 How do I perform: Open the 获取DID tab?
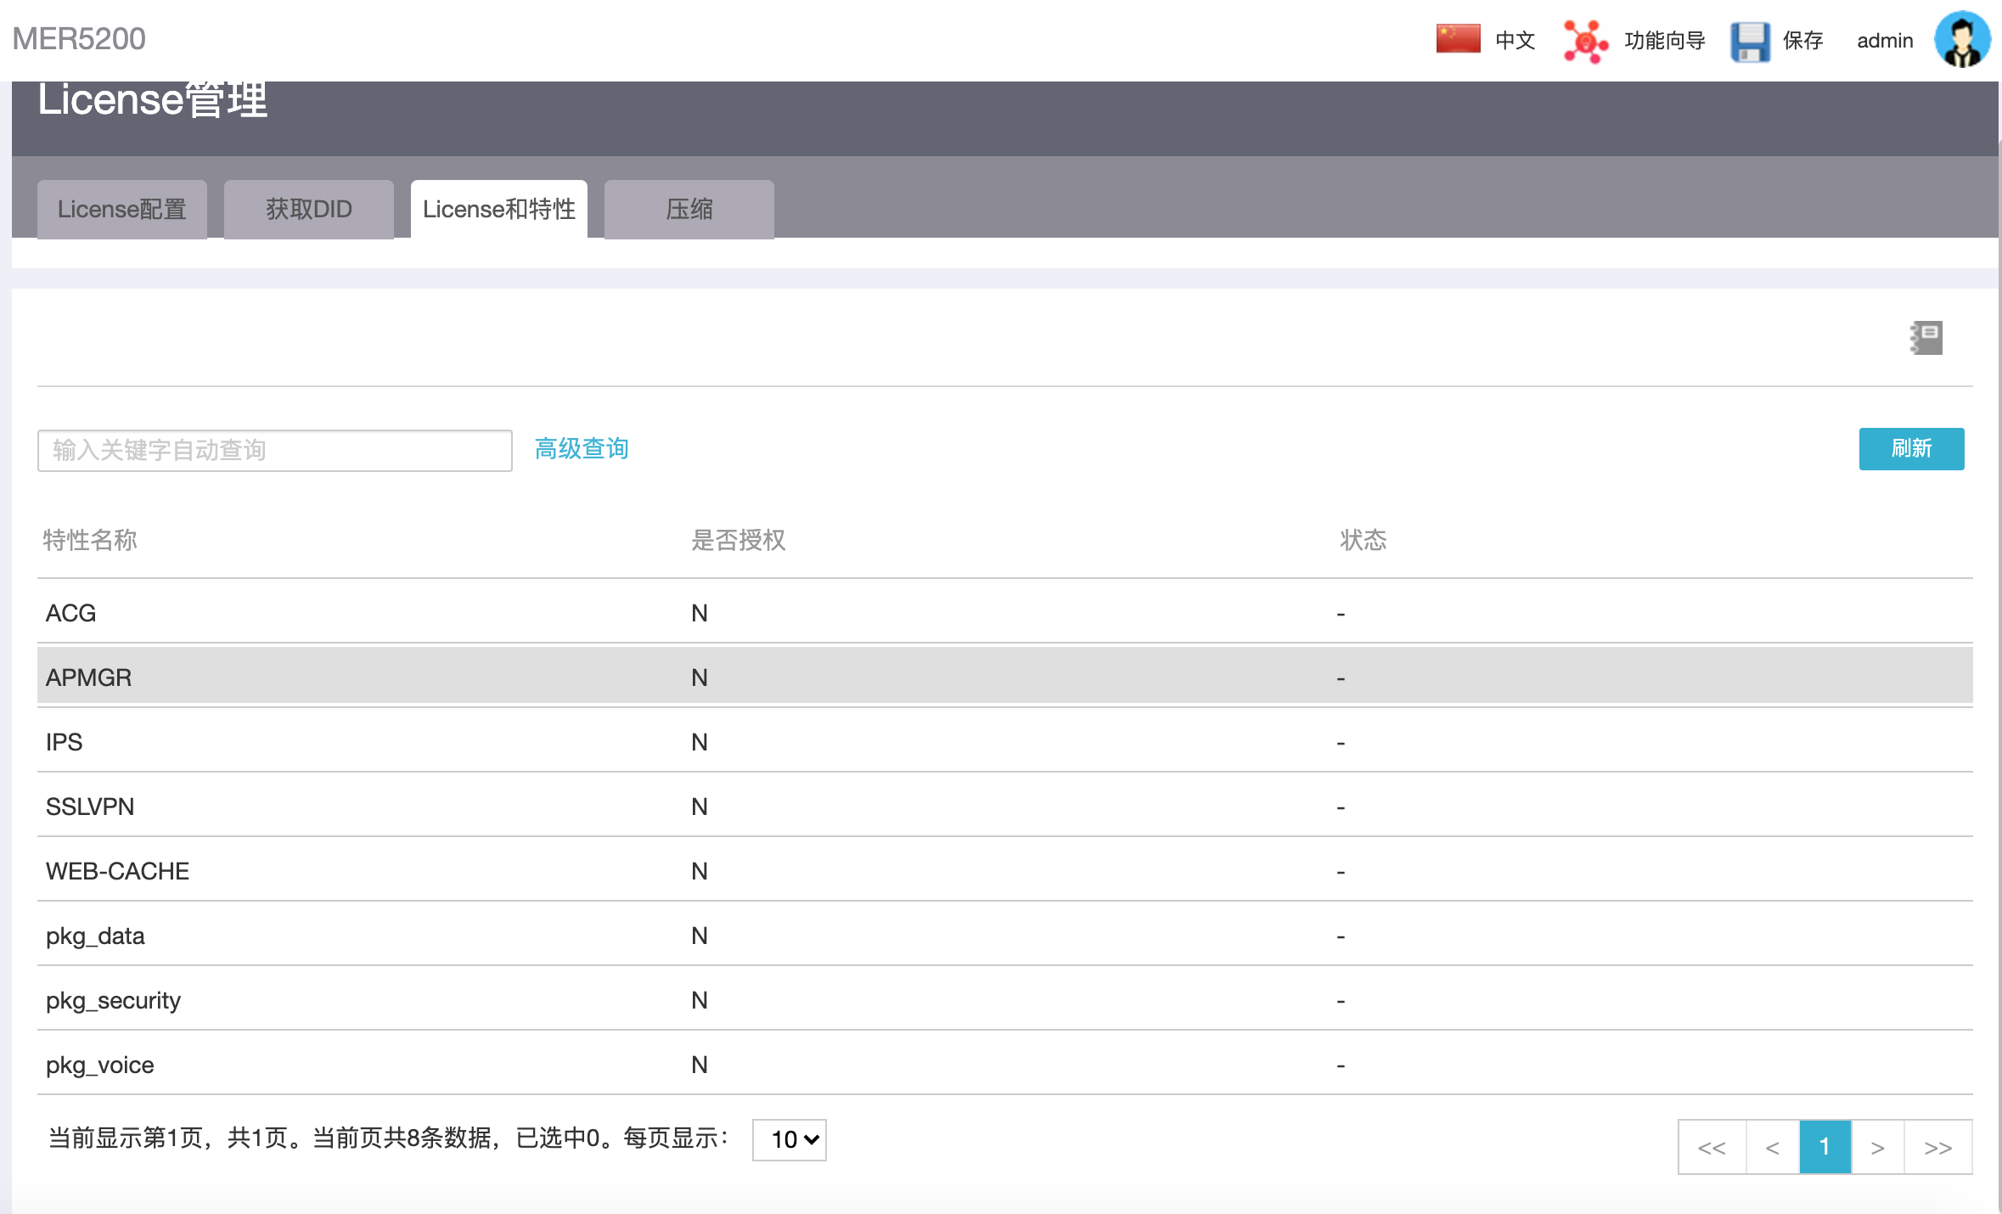click(309, 209)
